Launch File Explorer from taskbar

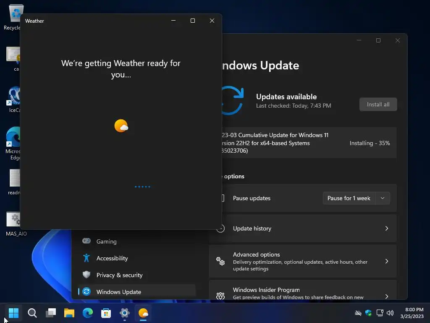coord(69,313)
